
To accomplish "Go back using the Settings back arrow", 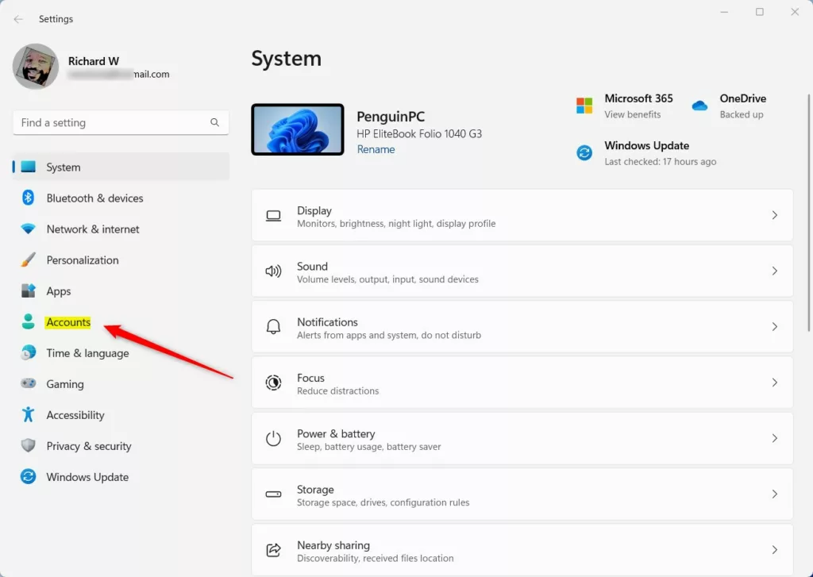I will [x=18, y=19].
